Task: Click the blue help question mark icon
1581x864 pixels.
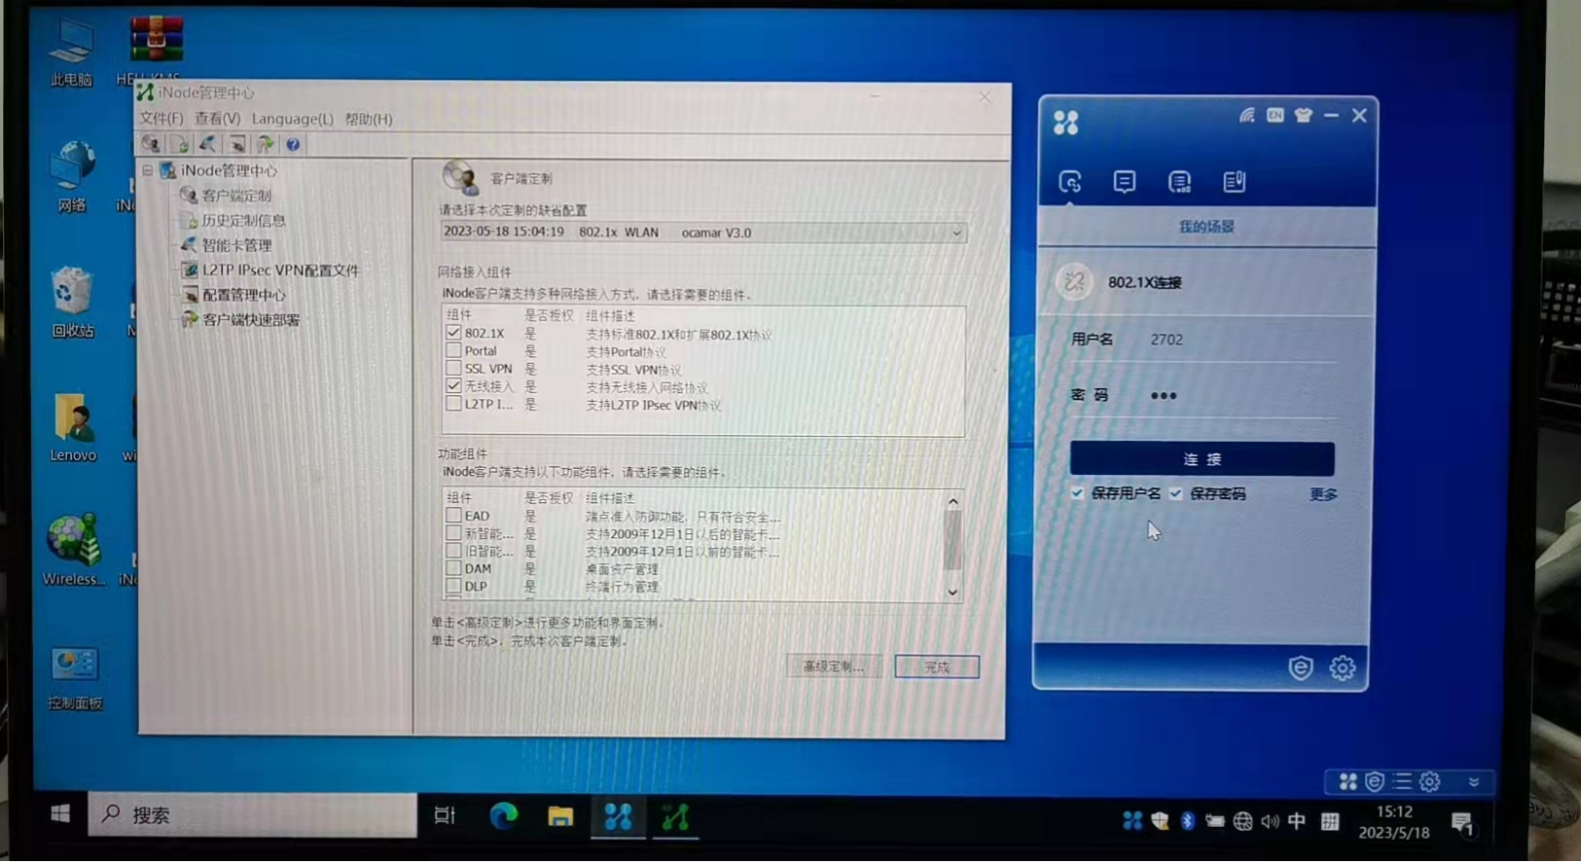Action: tap(293, 145)
